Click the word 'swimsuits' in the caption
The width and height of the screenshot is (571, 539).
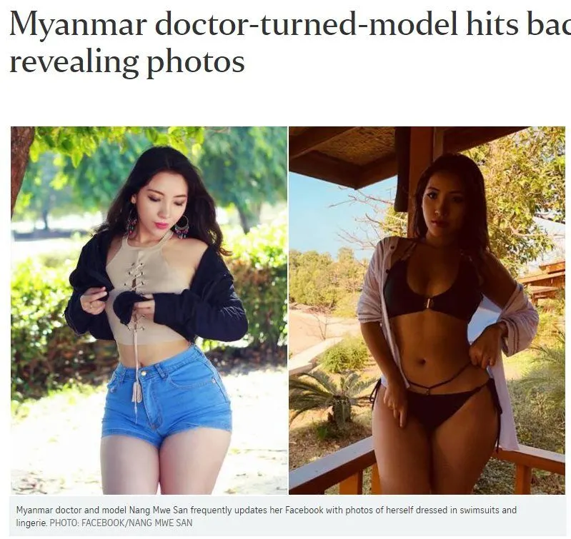coord(480,510)
